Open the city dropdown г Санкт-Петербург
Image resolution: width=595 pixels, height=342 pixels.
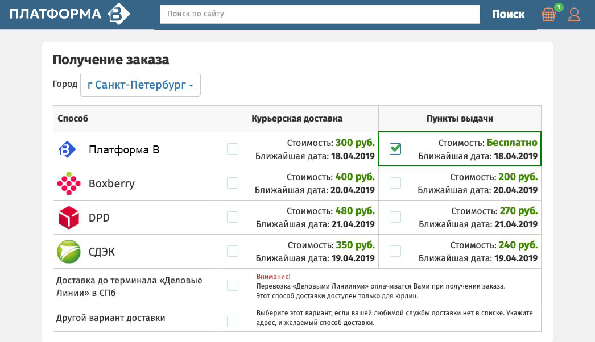tap(141, 85)
